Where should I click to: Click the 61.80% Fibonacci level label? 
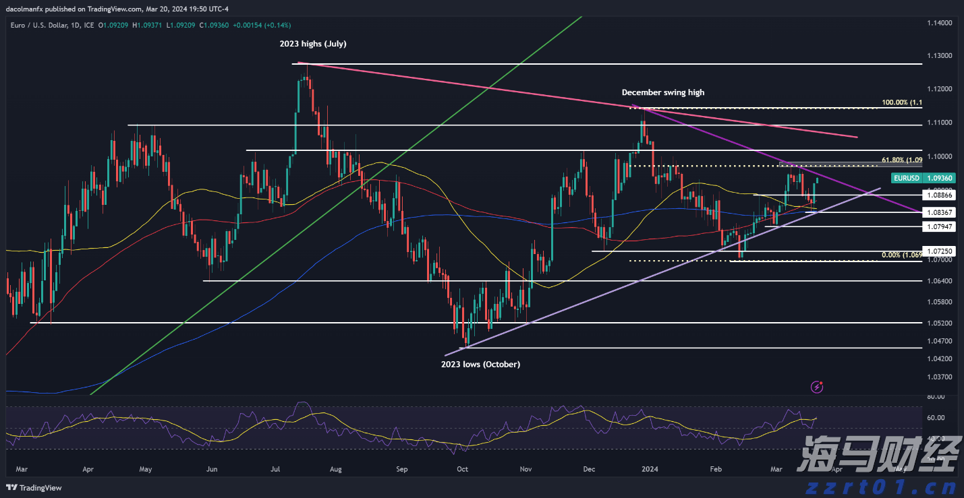[901, 160]
